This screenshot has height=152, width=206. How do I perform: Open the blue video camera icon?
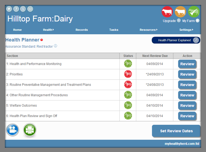(13, 130)
